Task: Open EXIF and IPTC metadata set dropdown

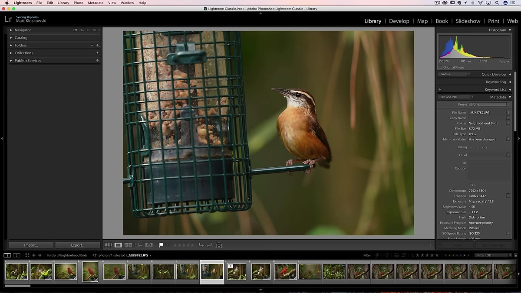Action: coord(456,97)
